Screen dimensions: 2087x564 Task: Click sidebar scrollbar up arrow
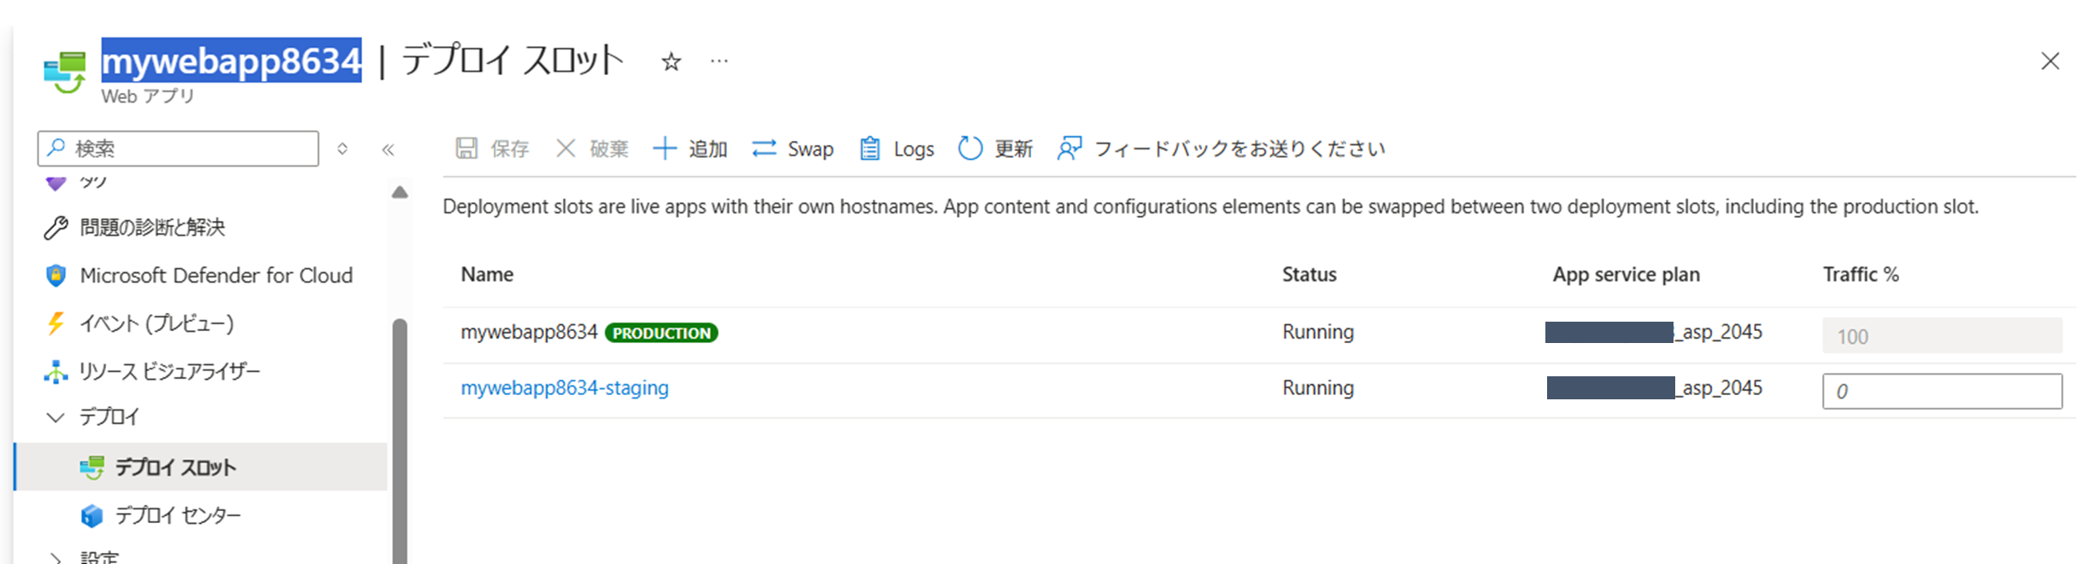pyautogui.click(x=399, y=192)
